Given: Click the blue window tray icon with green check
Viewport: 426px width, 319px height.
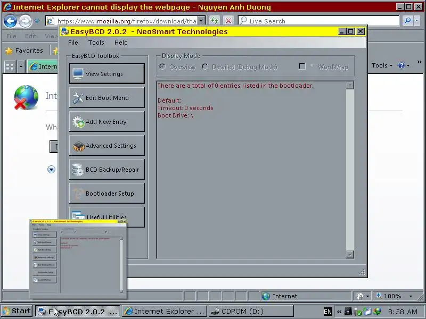Looking at the screenshot, I should [367, 312].
